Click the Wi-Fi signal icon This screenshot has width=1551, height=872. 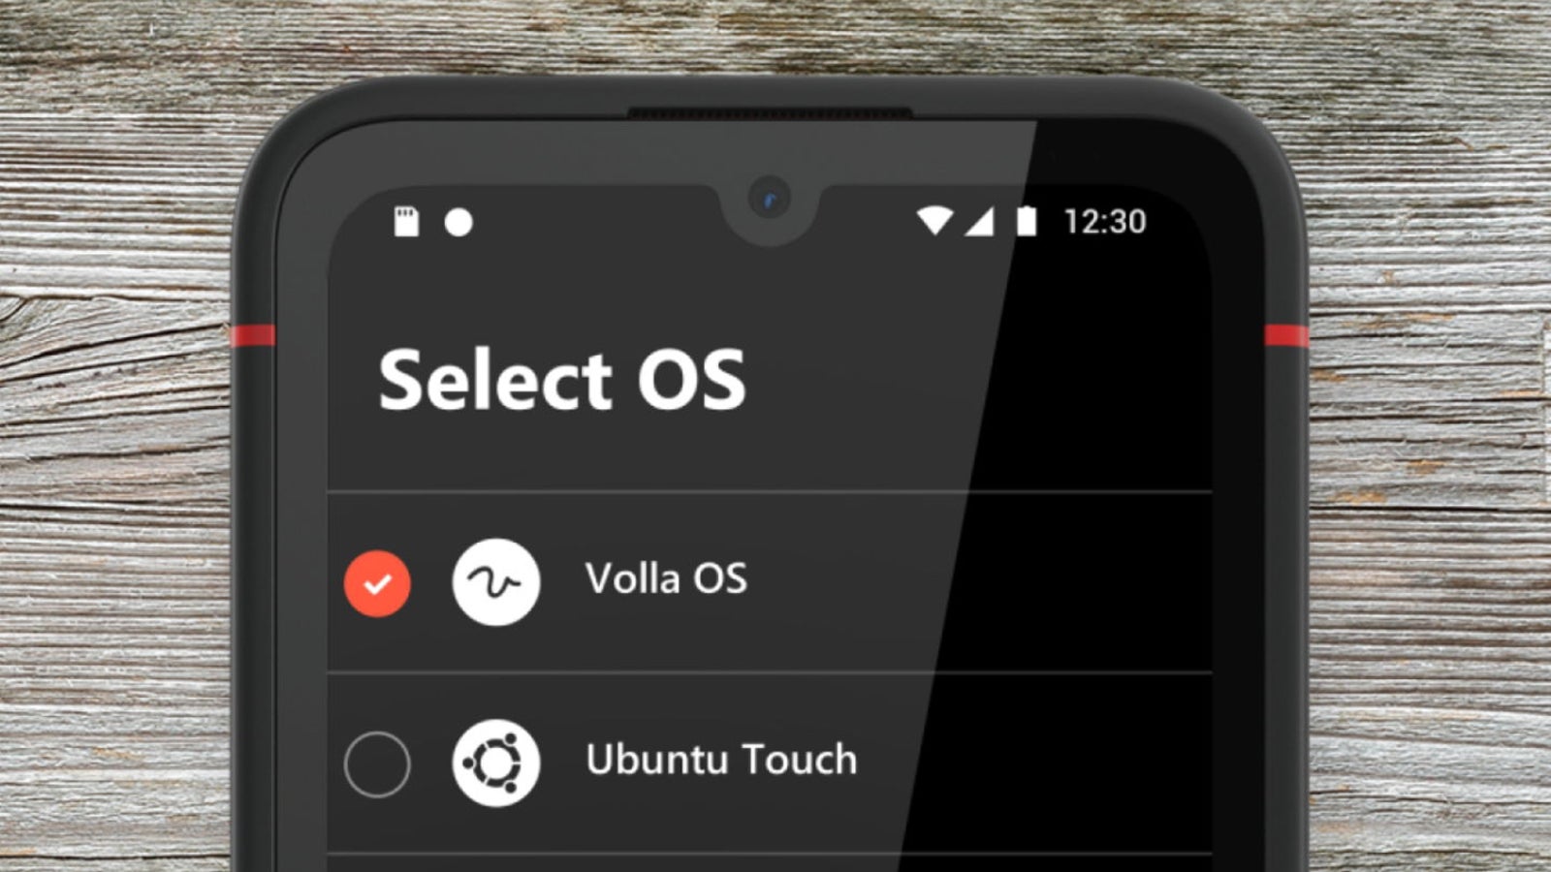pos(934,222)
